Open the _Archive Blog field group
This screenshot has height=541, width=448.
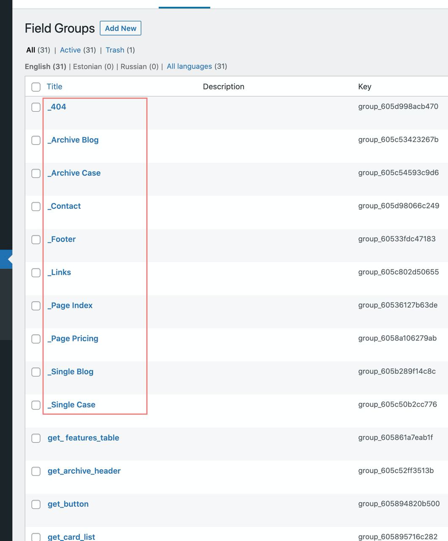pyautogui.click(x=73, y=140)
